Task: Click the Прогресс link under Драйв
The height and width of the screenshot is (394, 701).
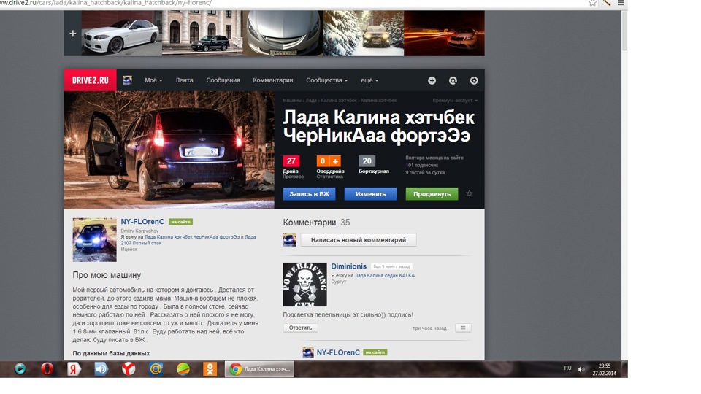Action: [x=294, y=177]
